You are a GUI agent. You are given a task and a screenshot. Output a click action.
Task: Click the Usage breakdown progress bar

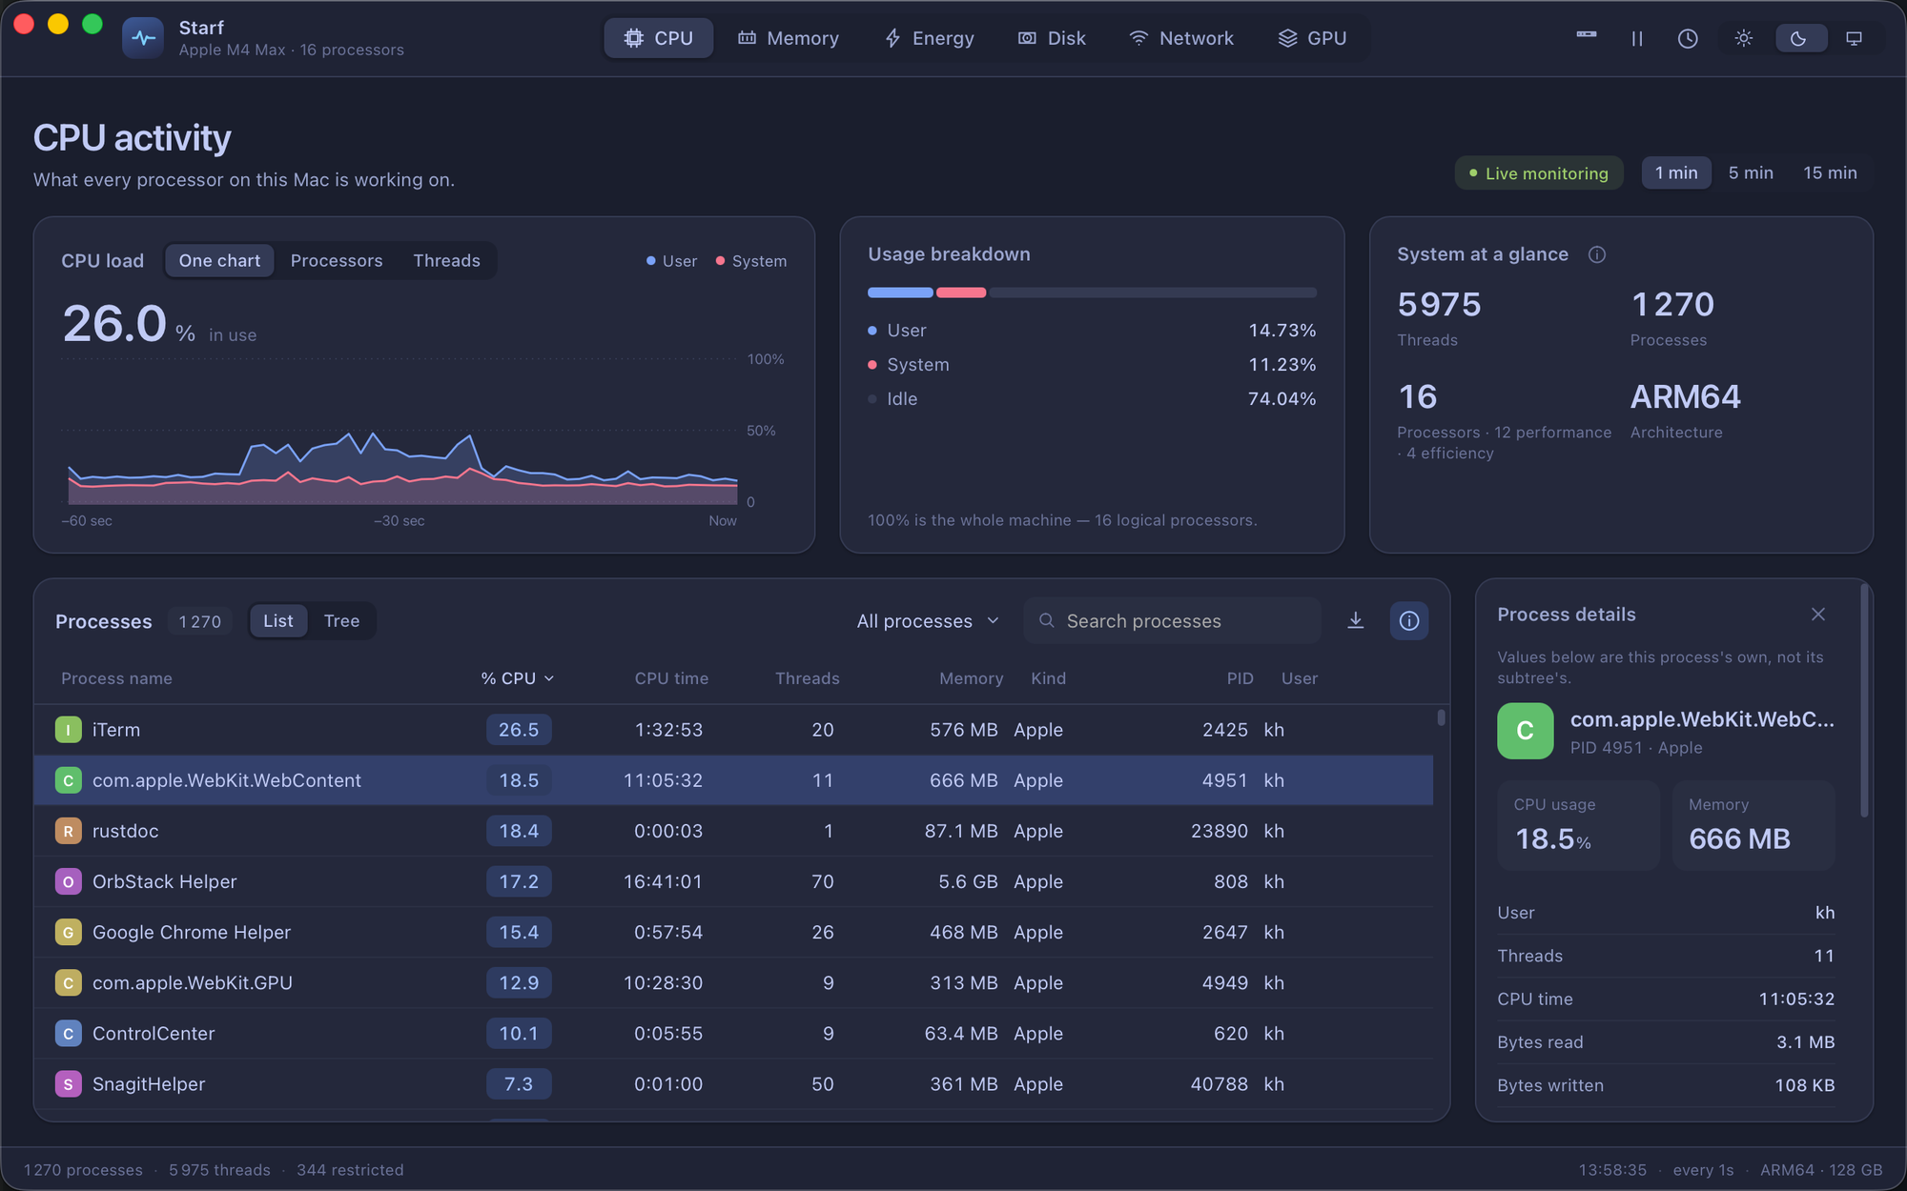coord(1092,293)
